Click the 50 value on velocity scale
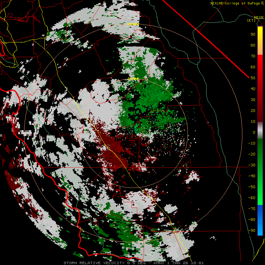 pos(253,78)
